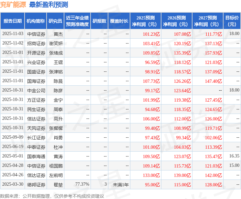The height and width of the screenshot is (199, 241).
Task: Click the 128.00亿 forecast value
Action: click(213, 185)
